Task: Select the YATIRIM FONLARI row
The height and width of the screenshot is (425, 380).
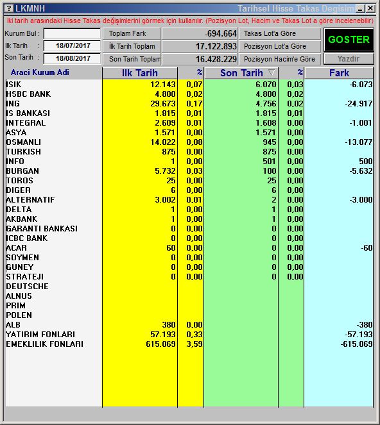Action: click(x=189, y=334)
